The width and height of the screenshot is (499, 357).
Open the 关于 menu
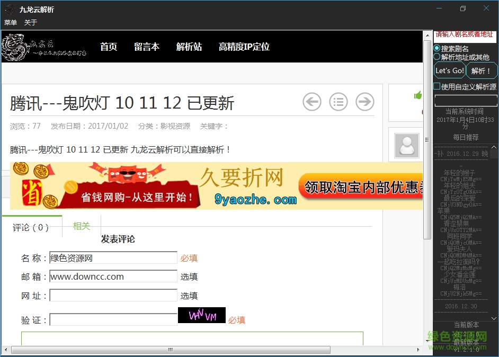[x=31, y=23]
